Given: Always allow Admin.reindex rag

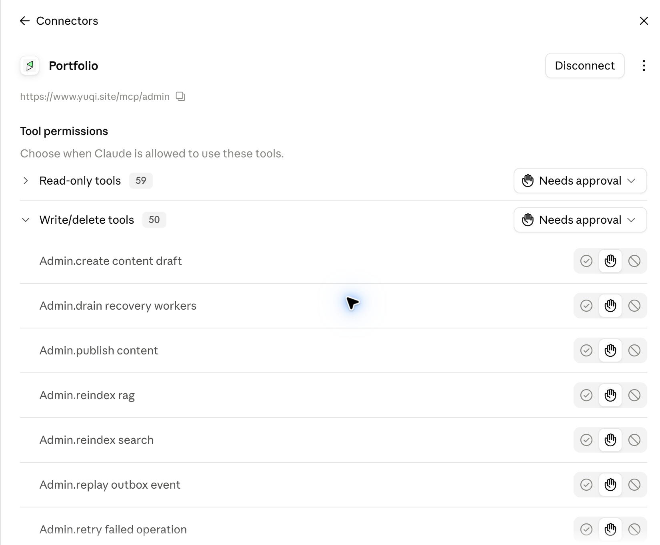Looking at the screenshot, I should [586, 395].
